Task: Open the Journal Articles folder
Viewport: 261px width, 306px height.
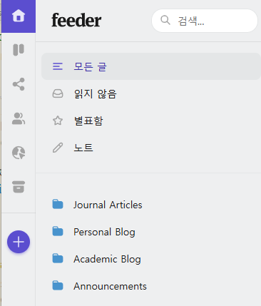Action: tap(151, 205)
